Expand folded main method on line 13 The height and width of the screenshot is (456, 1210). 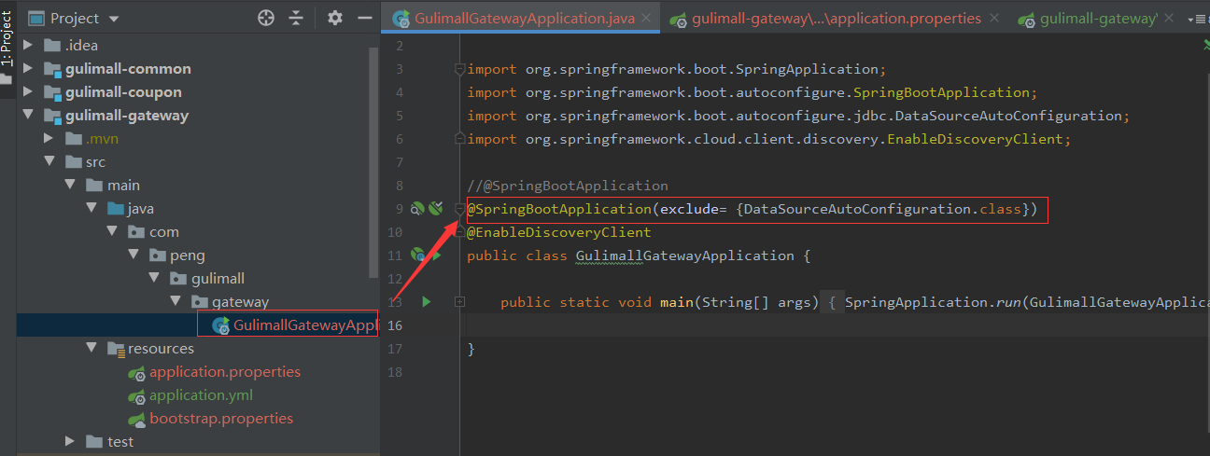[x=458, y=301]
